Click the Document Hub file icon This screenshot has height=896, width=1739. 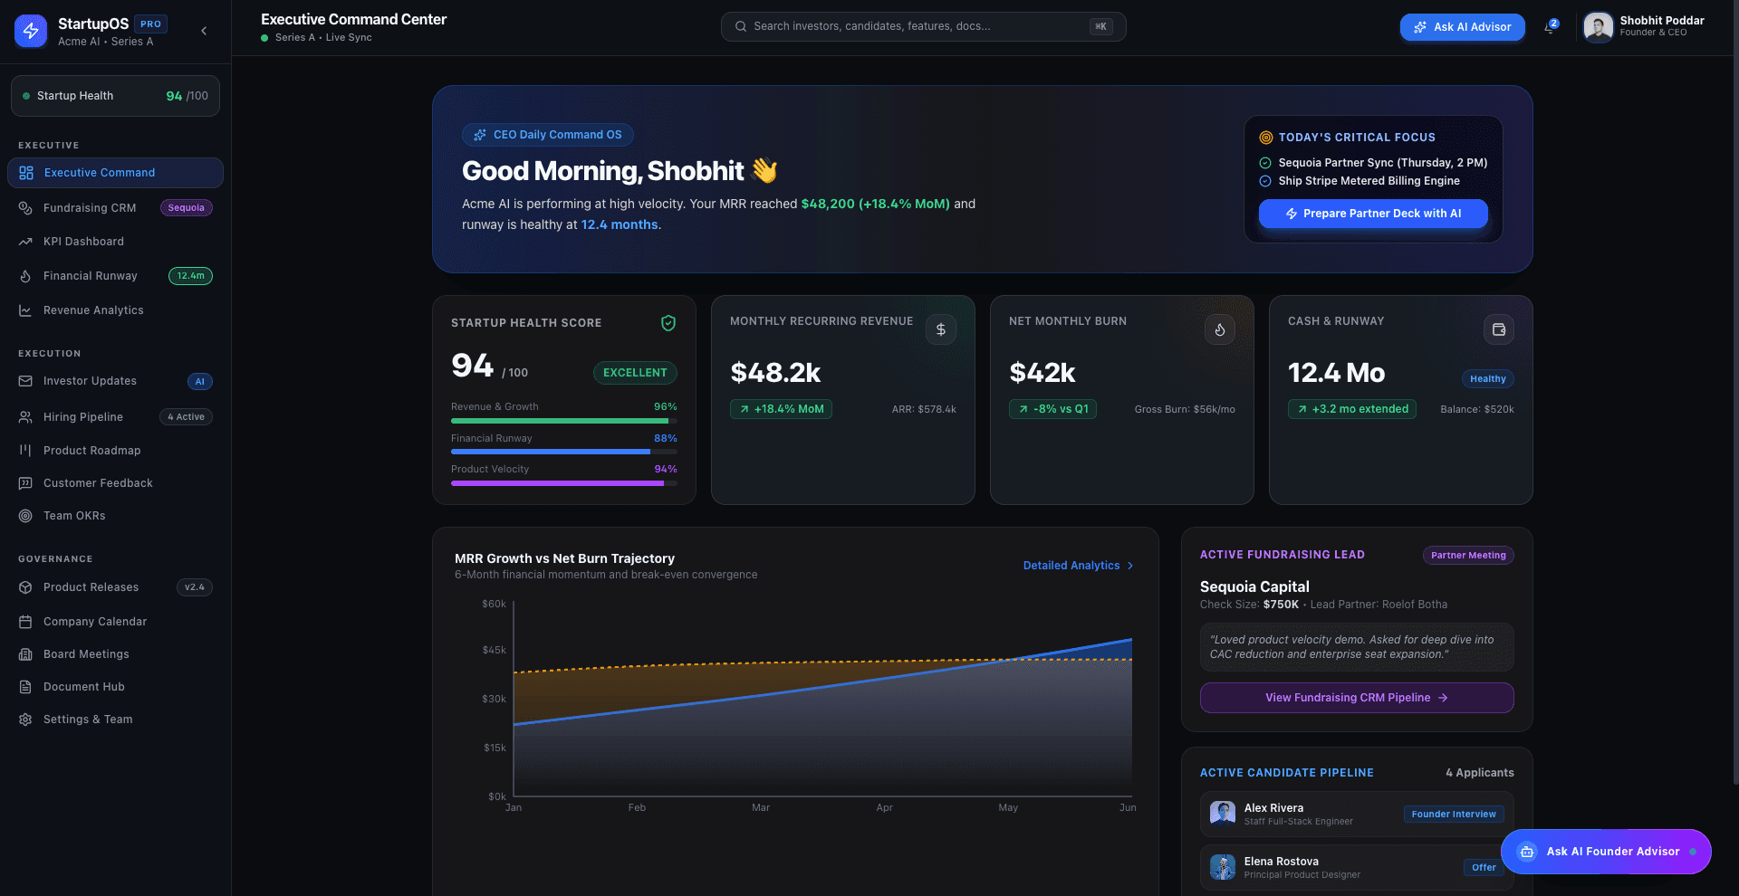pos(25,687)
